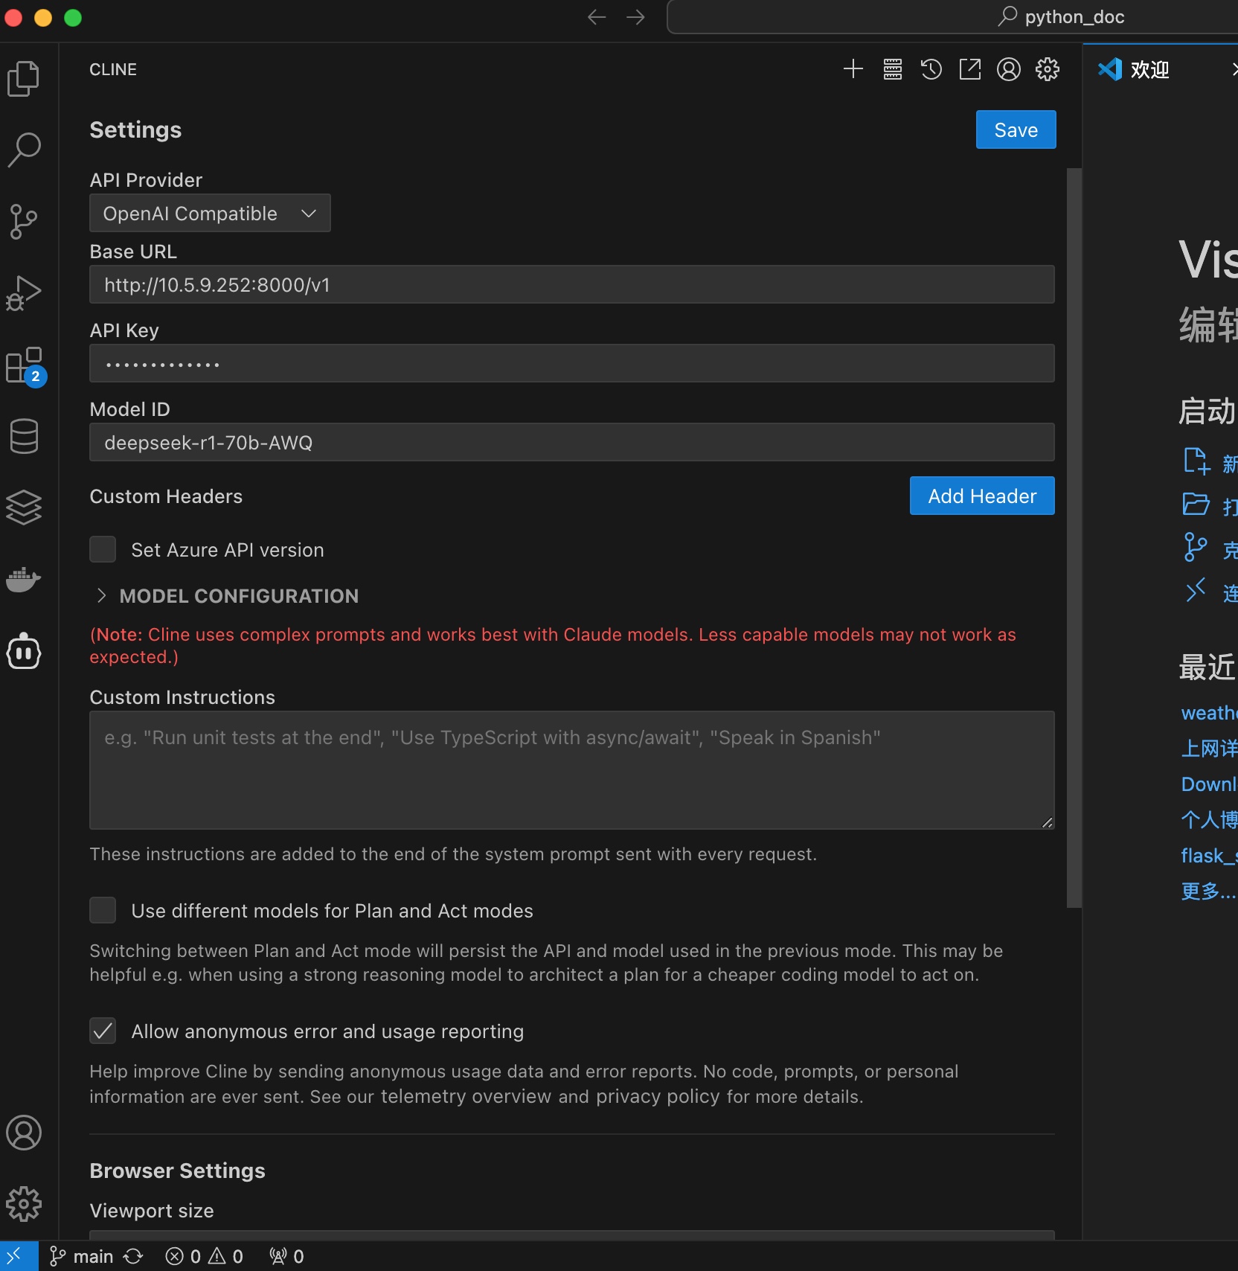This screenshot has height=1271, width=1238.
Task: Focus the Custom Instructions text area
Action: pyautogui.click(x=571, y=770)
